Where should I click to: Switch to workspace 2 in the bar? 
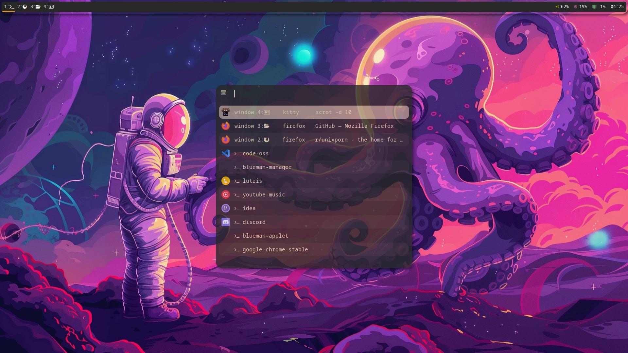pos(22,7)
